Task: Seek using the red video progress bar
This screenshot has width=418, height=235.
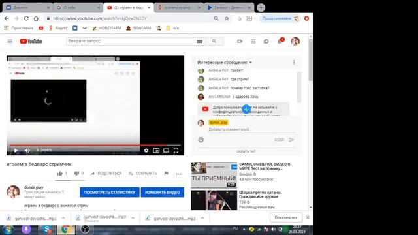Action: [x=95, y=145]
